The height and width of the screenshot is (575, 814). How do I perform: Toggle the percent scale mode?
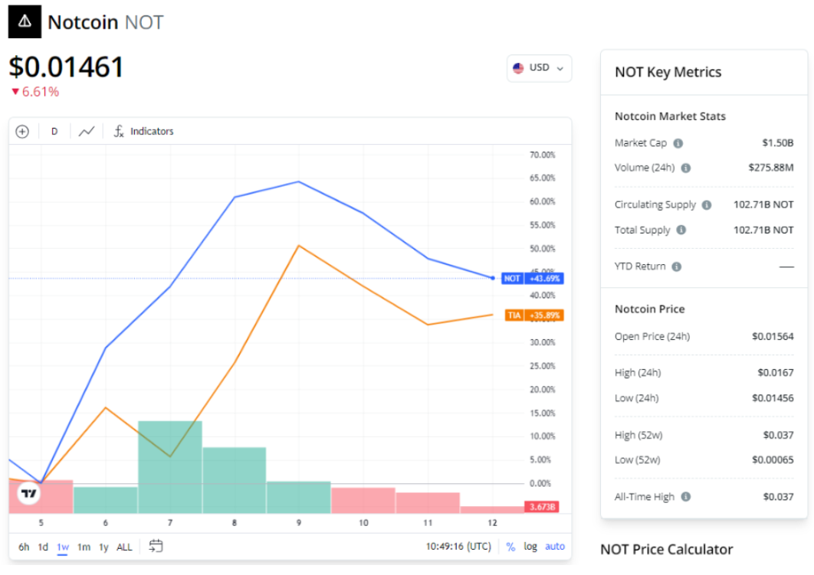[510, 547]
